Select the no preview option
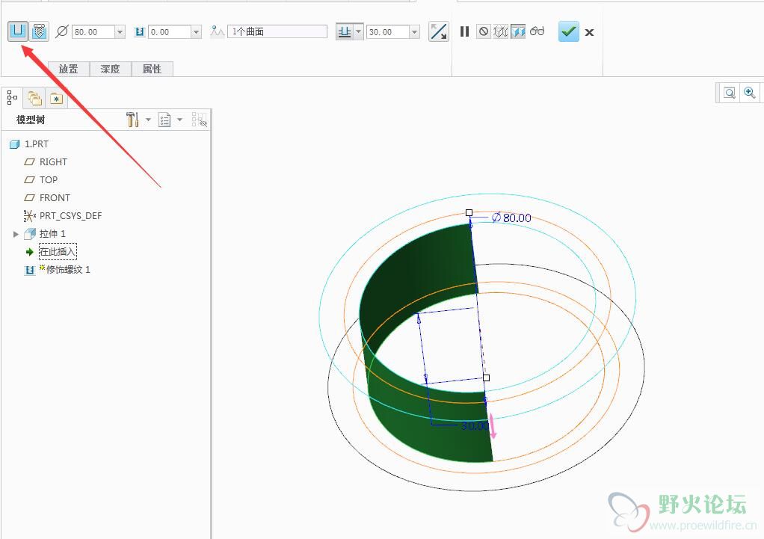This screenshot has width=764, height=539. point(484,31)
